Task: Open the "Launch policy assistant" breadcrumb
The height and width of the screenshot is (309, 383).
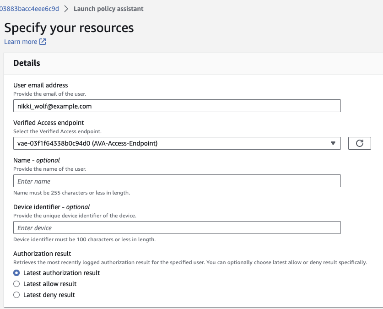Action: point(108,8)
